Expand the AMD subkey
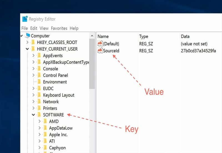Image resolution: width=222 pixels, height=153 pixels. [x=39, y=121]
